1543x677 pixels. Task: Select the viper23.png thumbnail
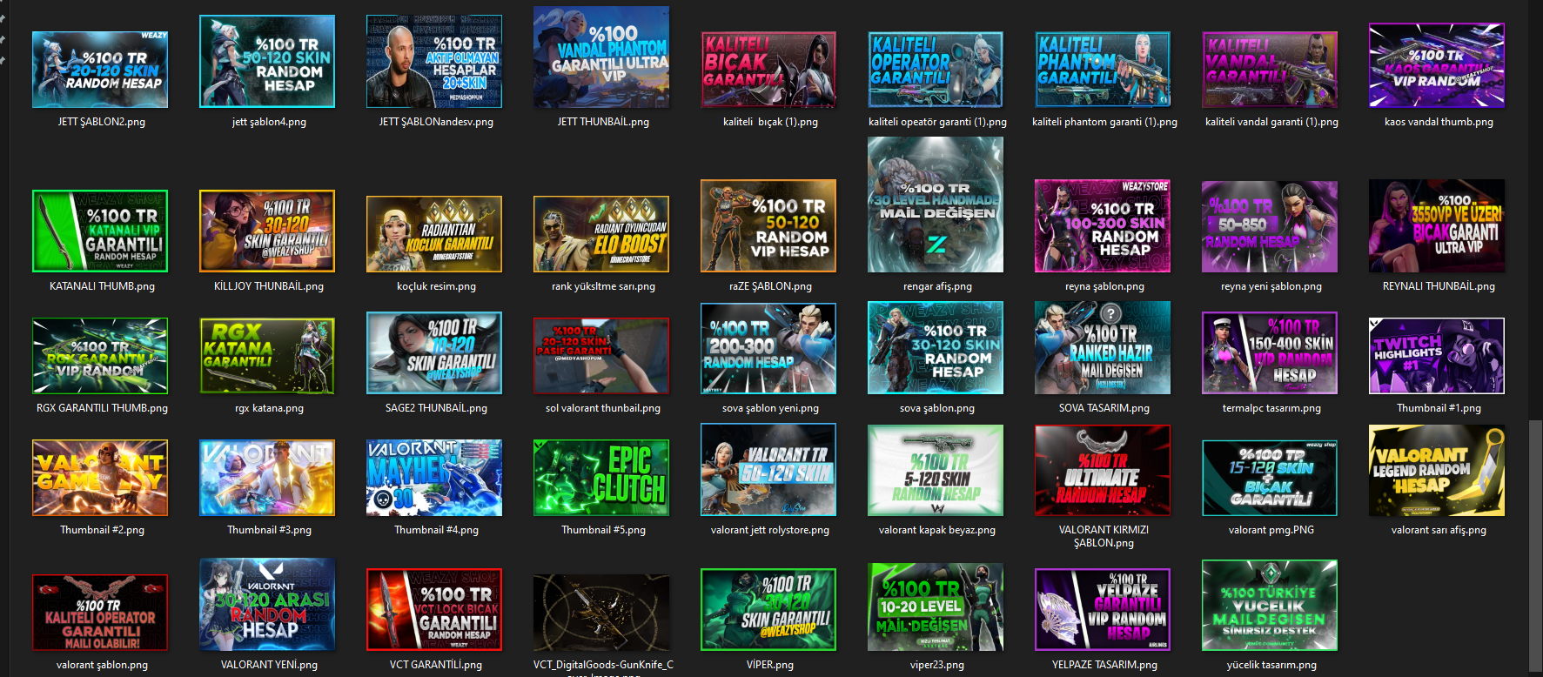point(936,607)
